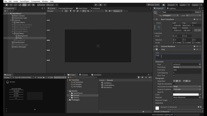Switch to the Console tab

[83, 75]
